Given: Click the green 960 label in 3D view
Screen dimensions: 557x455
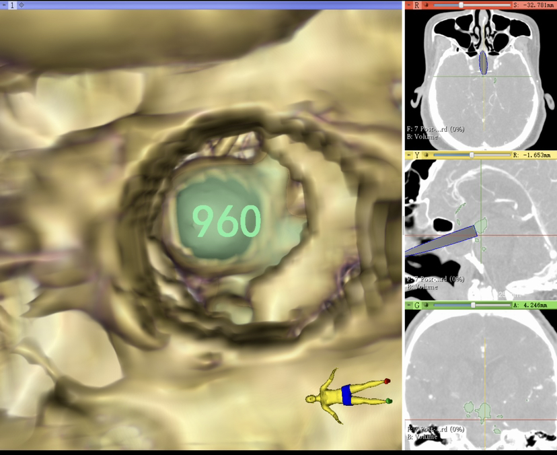Looking at the screenshot, I should click(226, 221).
